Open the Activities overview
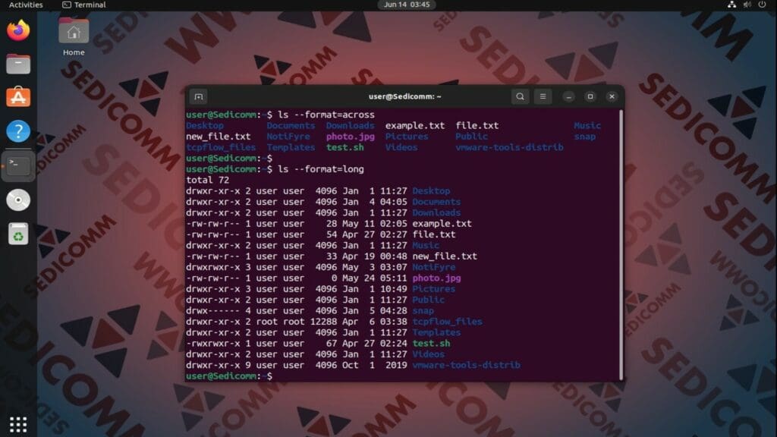This screenshot has height=437, width=777. point(26,5)
